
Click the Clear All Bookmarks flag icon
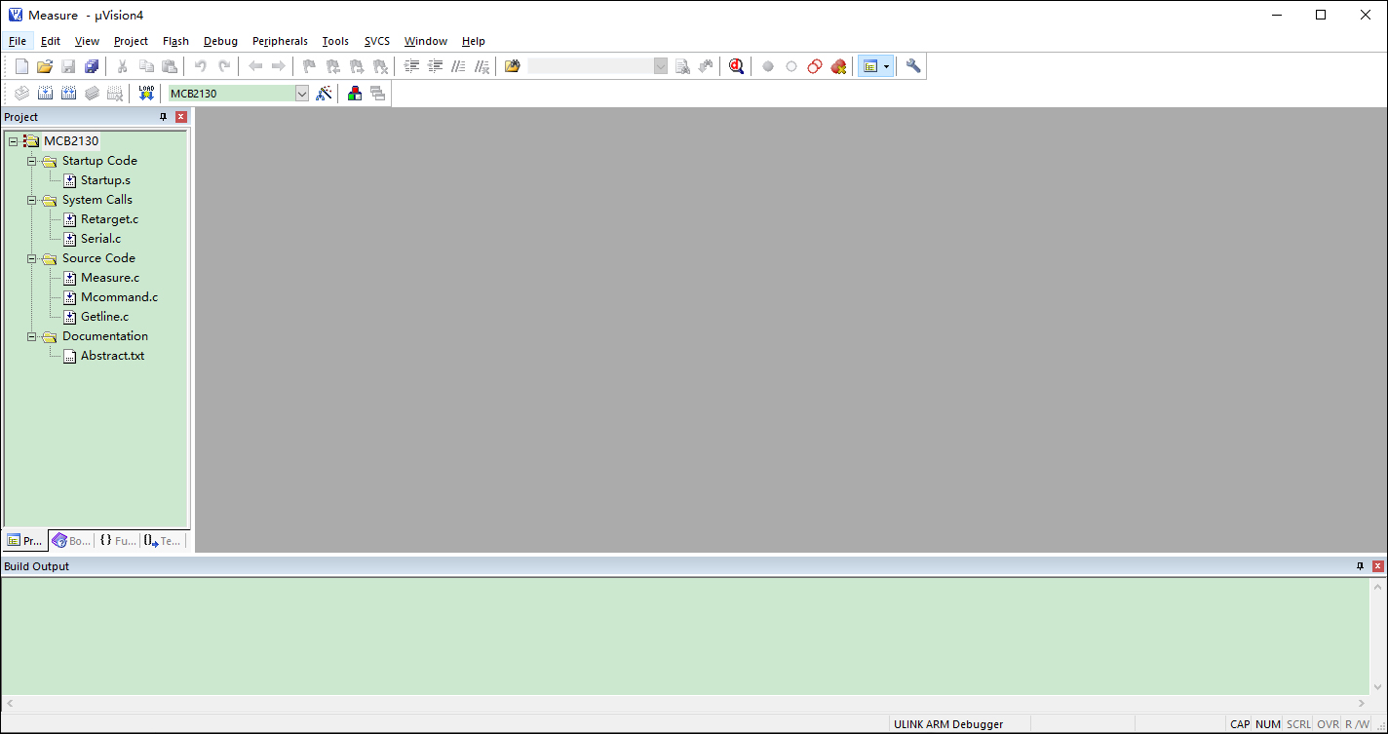click(380, 66)
